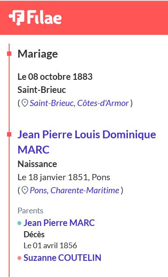The image size is (168, 277).
Task: Open mother Suzanne COUTELIN's profile link
Action: tap(62, 257)
